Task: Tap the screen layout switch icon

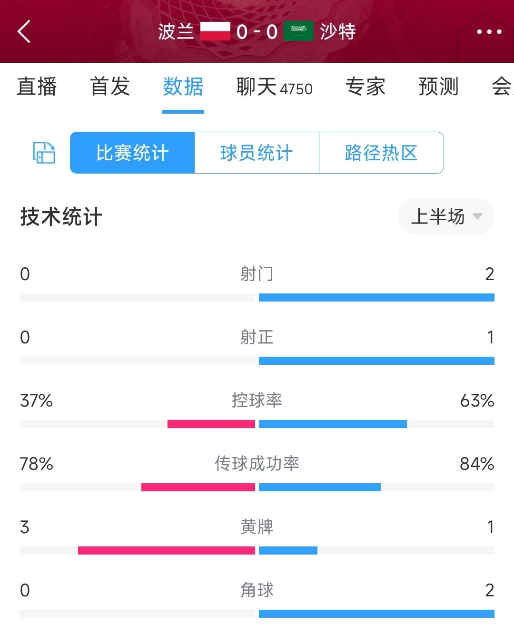Action: [x=44, y=153]
